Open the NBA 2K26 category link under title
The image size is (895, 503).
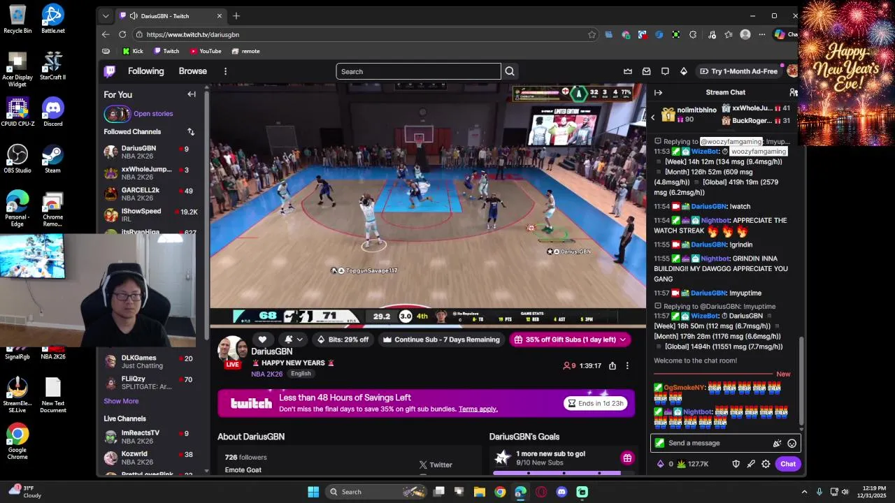267,374
